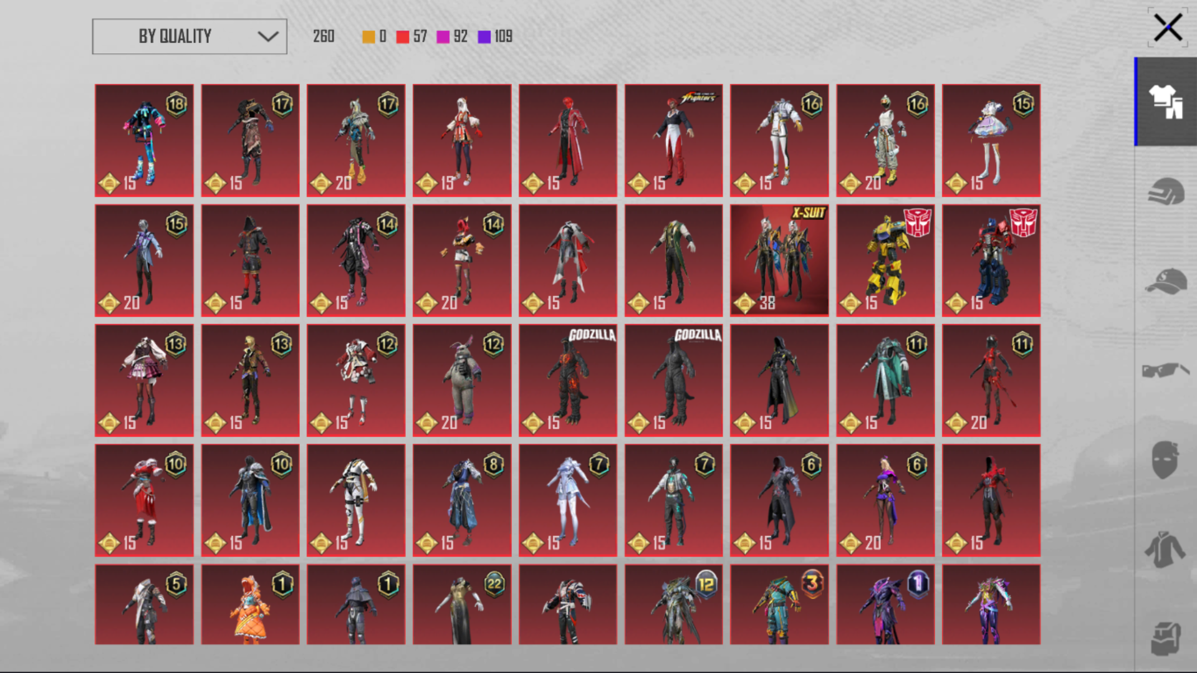1197x673 pixels.
Task: Open the helmet category in sidebar
Action: (x=1166, y=191)
